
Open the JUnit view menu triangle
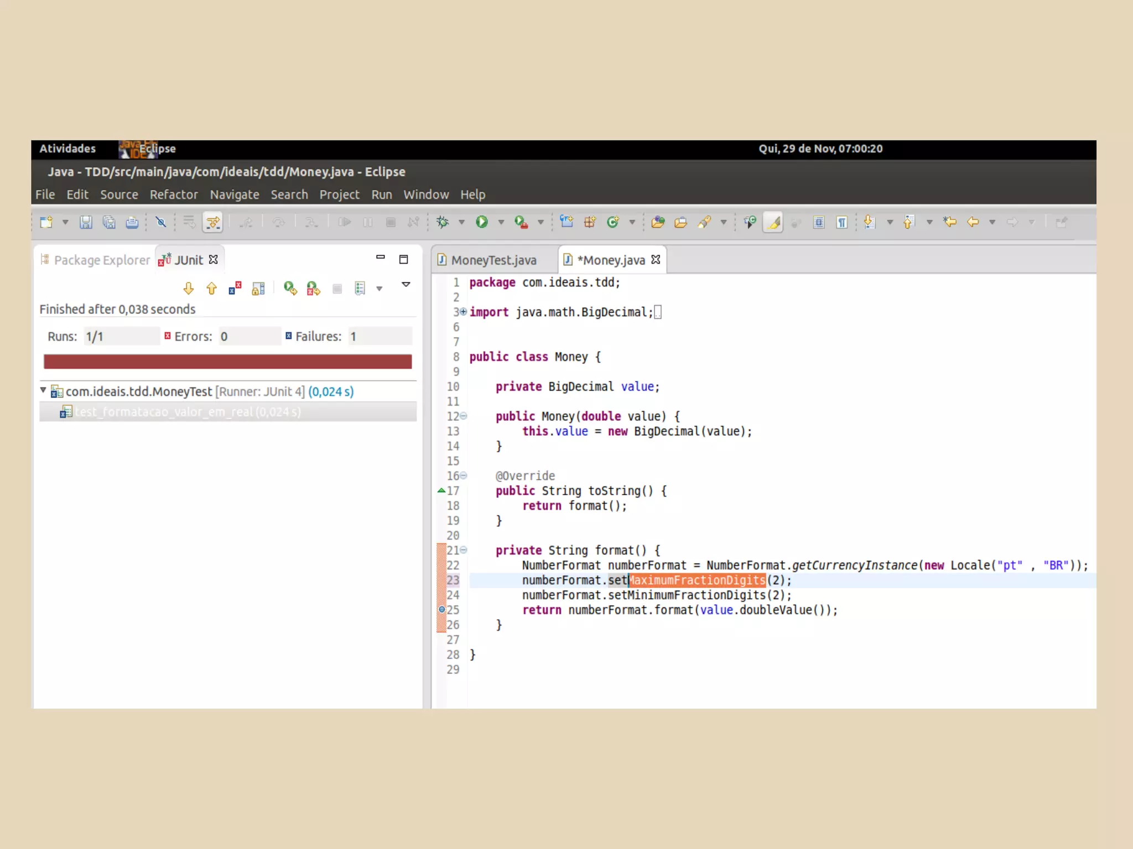[x=406, y=285]
